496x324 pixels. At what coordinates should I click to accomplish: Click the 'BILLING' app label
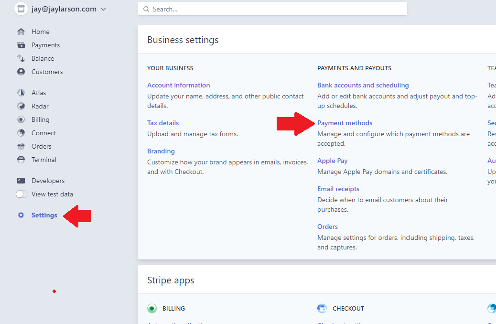click(173, 309)
